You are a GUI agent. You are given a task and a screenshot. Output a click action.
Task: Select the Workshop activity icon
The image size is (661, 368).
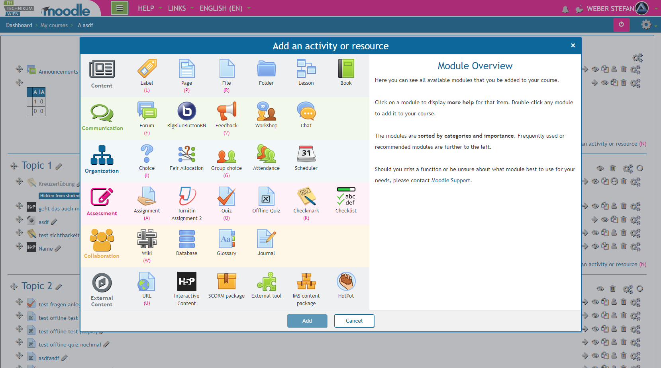266,111
